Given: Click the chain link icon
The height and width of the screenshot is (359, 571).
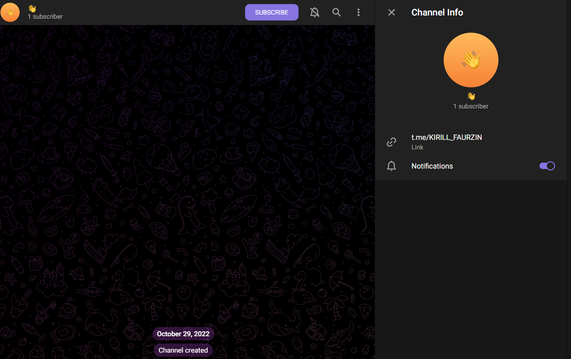Looking at the screenshot, I should [391, 142].
